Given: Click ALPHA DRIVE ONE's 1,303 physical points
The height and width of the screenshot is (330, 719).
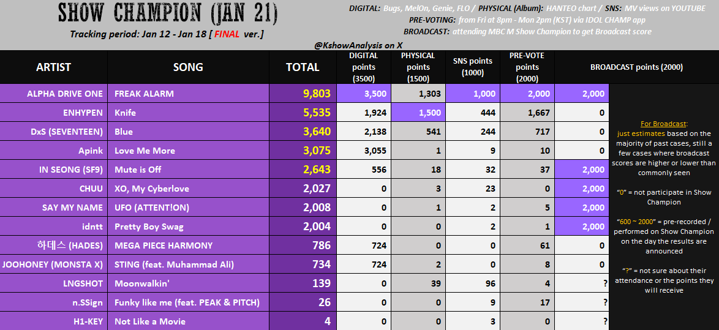Looking at the screenshot, I should 418,94.
